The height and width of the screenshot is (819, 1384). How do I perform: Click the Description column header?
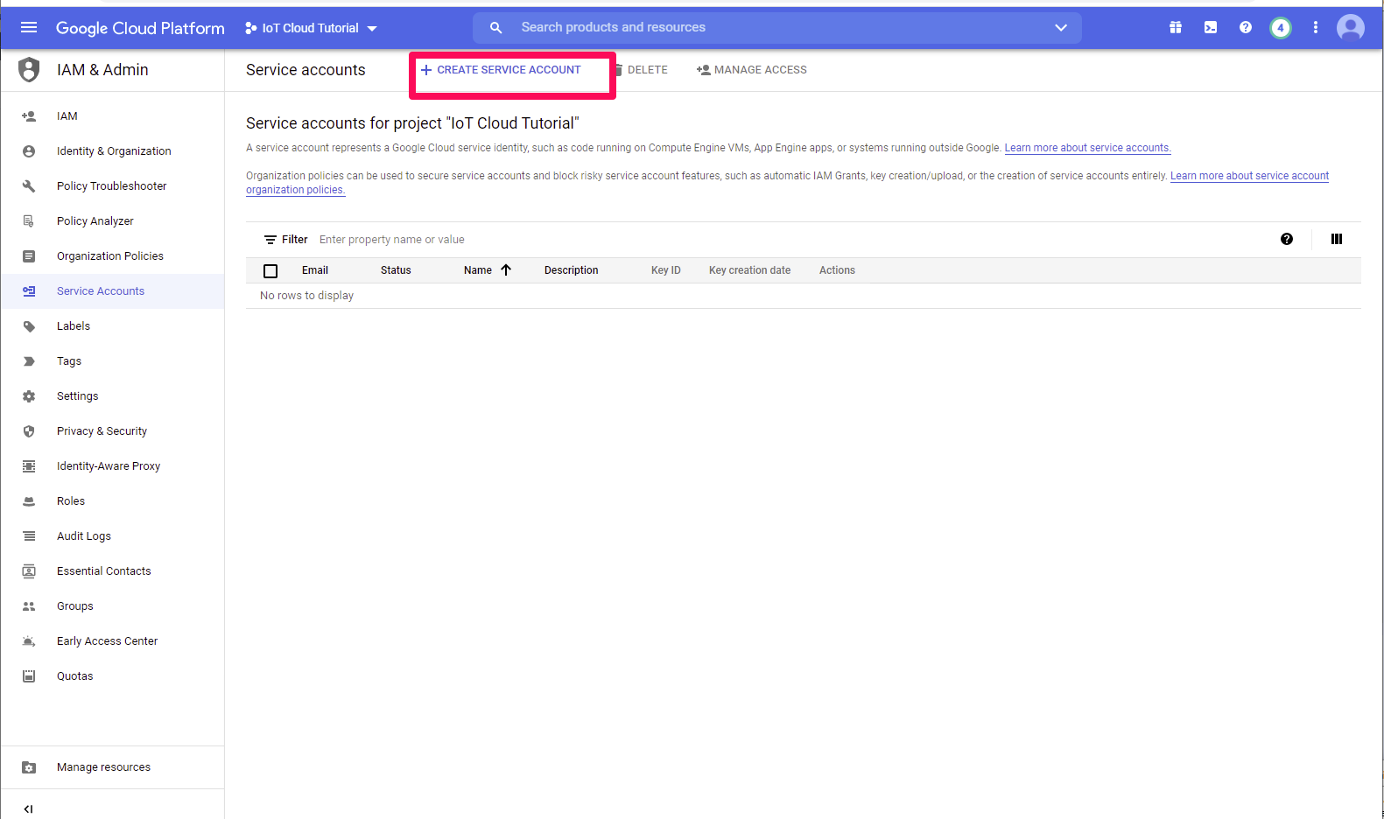pyautogui.click(x=572, y=270)
